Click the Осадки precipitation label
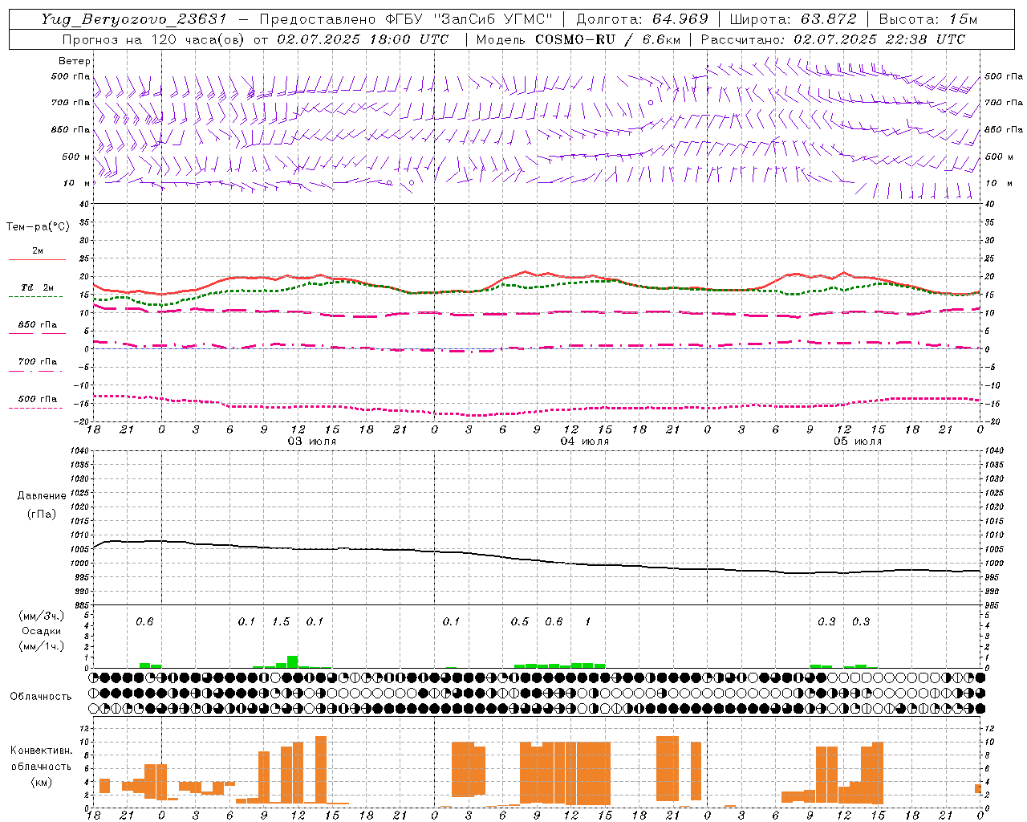 41,631
